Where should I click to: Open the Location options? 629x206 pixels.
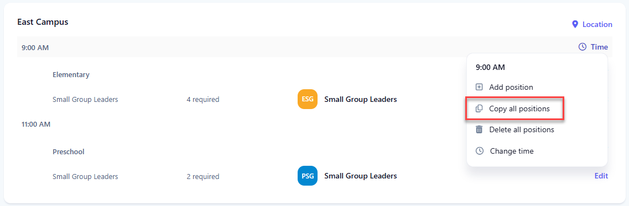point(592,24)
